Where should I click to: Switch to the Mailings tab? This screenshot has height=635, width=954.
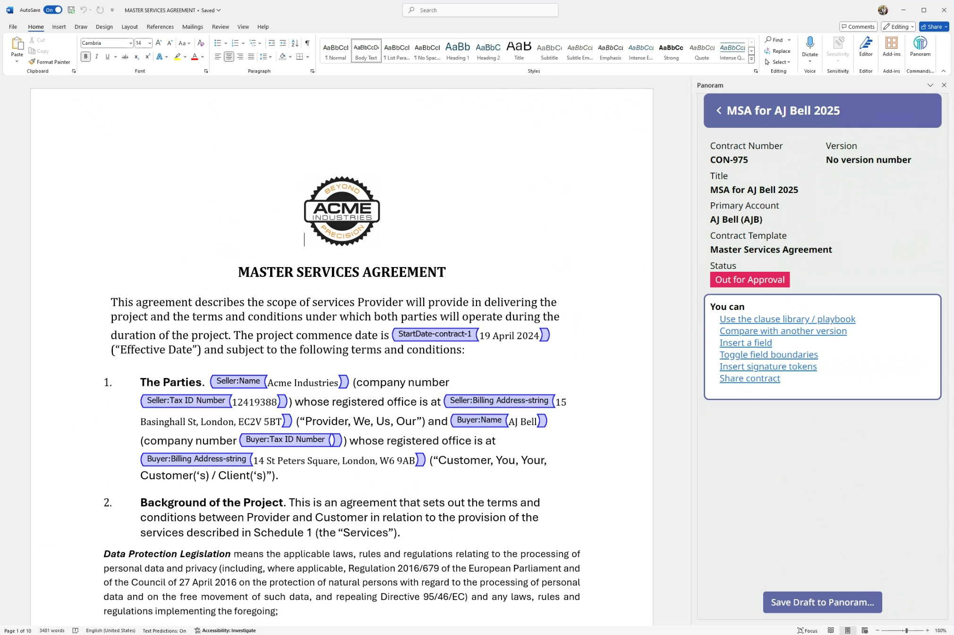(x=193, y=26)
